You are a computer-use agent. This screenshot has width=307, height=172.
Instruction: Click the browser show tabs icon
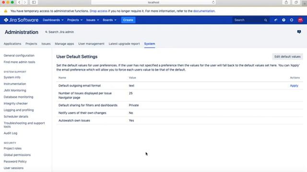[296, 2]
